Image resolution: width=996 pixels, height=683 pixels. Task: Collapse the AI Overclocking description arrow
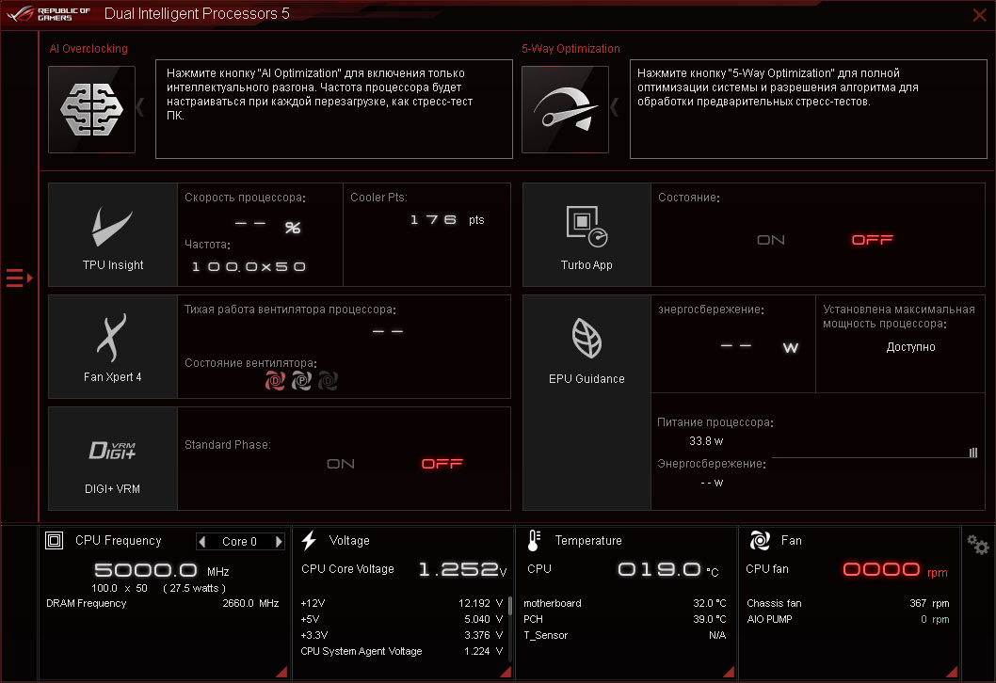coord(140,107)
